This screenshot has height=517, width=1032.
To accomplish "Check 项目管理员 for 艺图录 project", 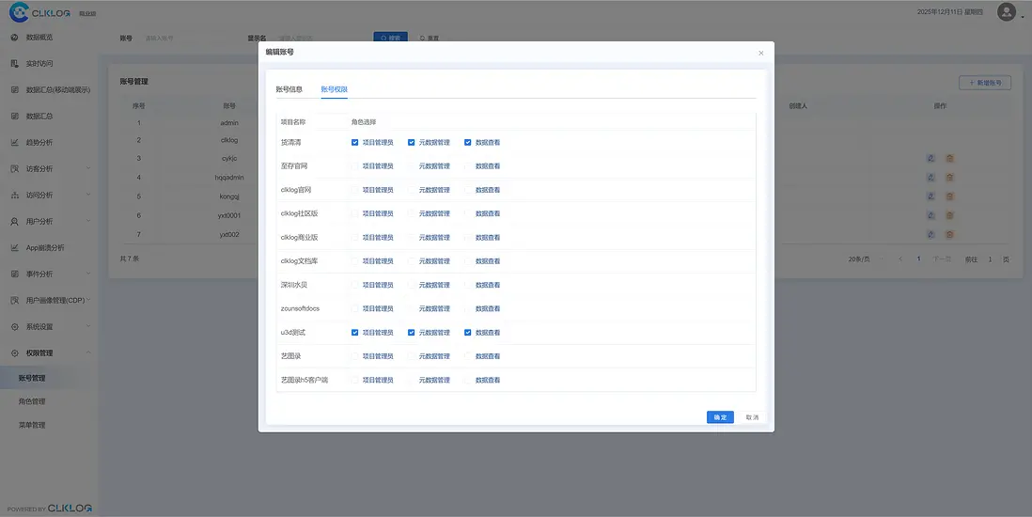I will tap(354, 356).
